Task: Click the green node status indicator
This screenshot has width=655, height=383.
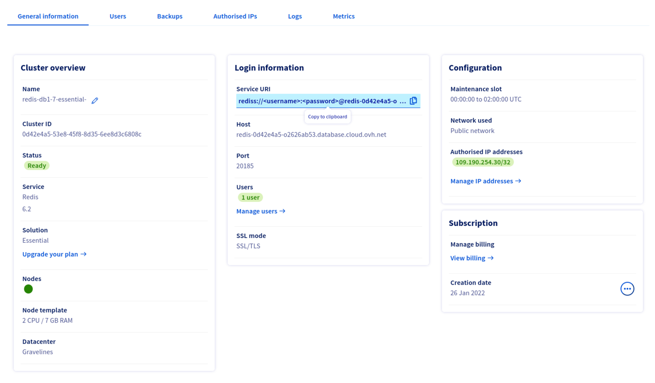Action: click(28, 289)
